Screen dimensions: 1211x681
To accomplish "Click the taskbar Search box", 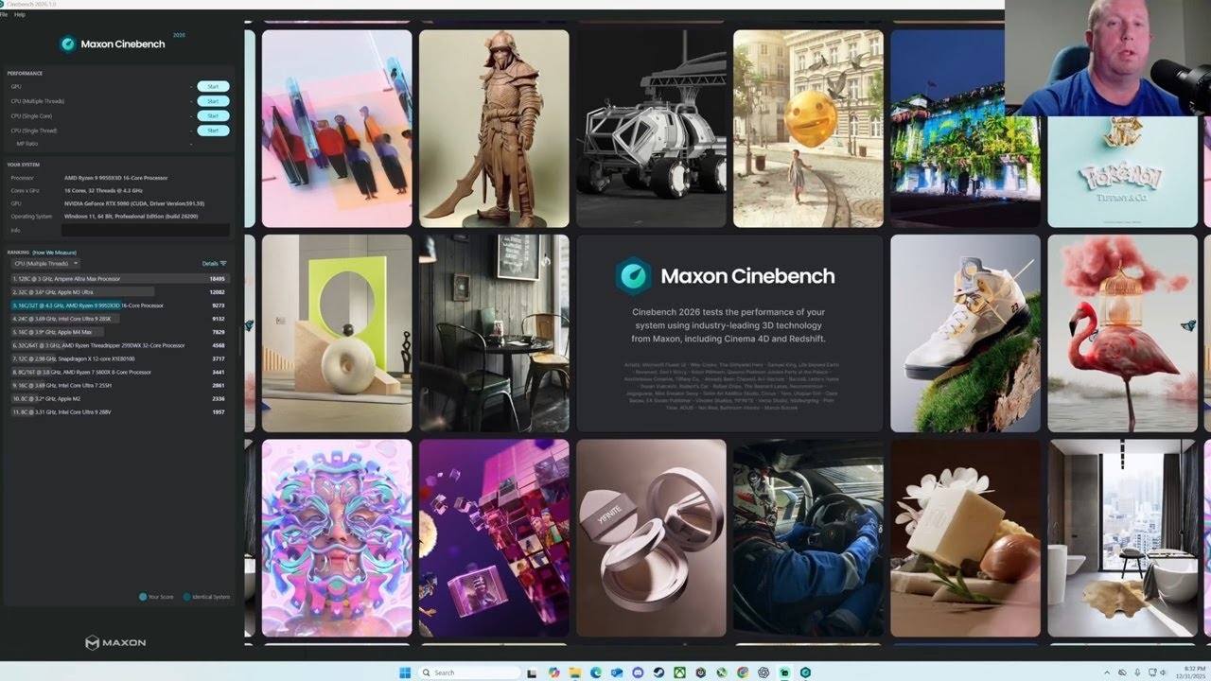I will [469, 672].
